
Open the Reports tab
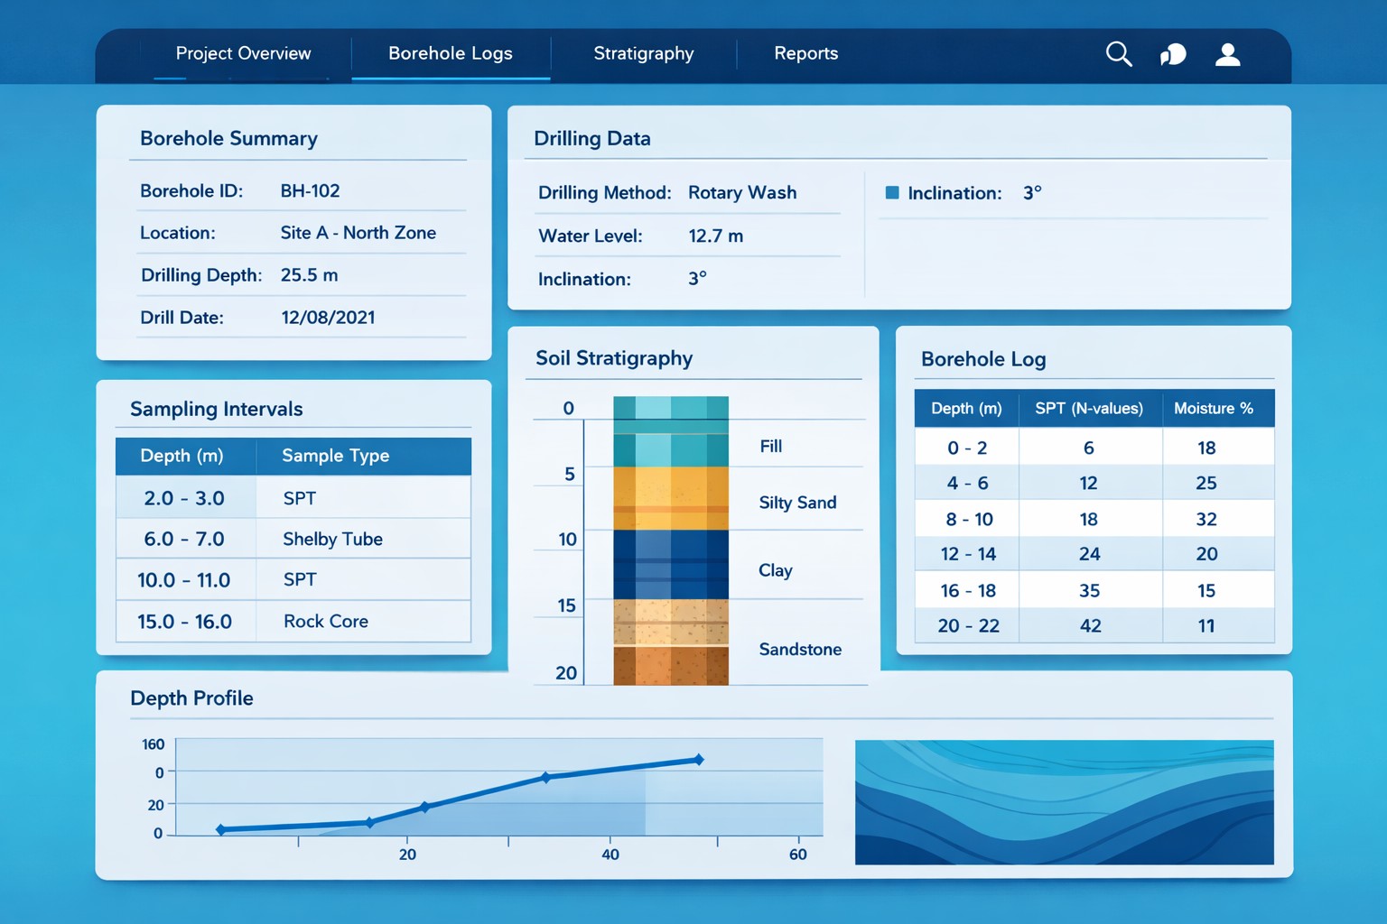(x=805, y=53)
